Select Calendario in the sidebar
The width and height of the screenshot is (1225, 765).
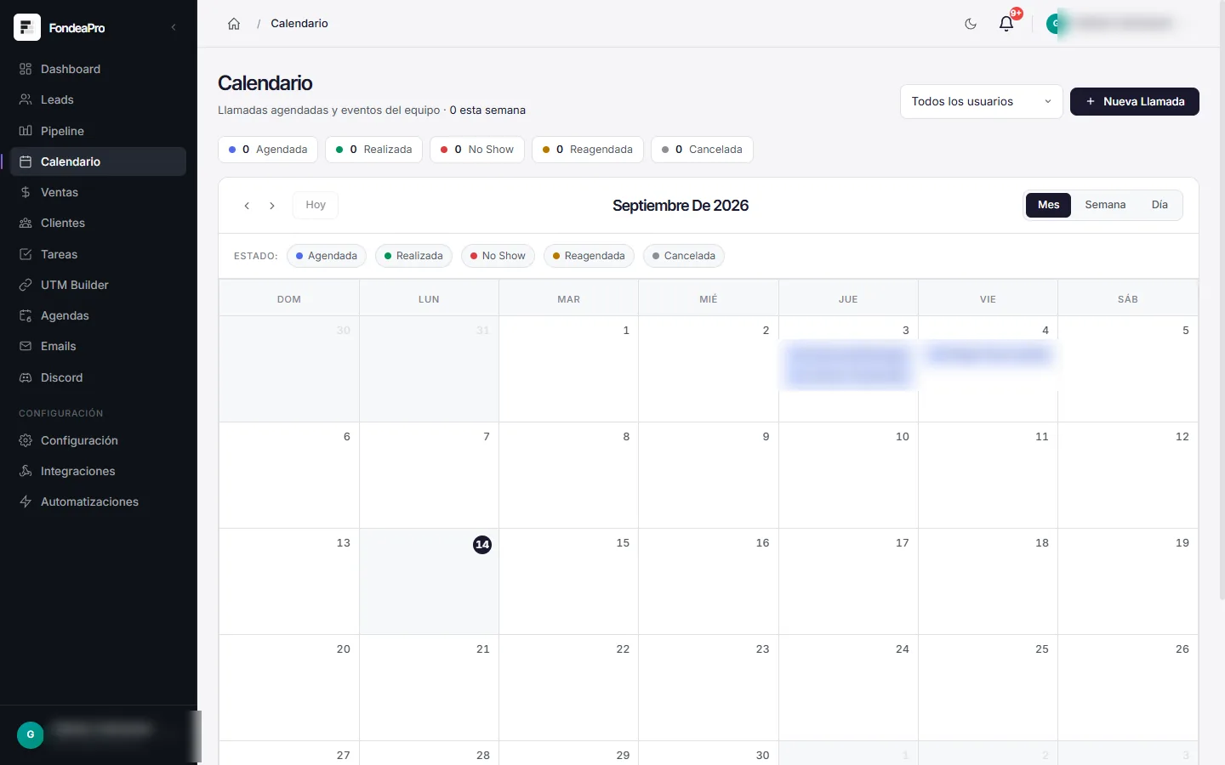coord(98,161)
